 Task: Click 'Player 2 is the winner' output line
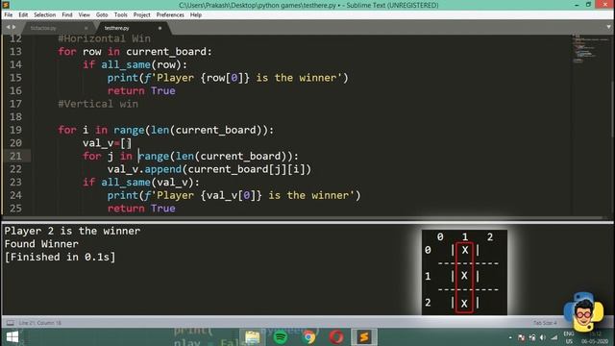[72, 231]
